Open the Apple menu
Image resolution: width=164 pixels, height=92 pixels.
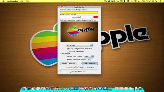(x=3, y=1)
